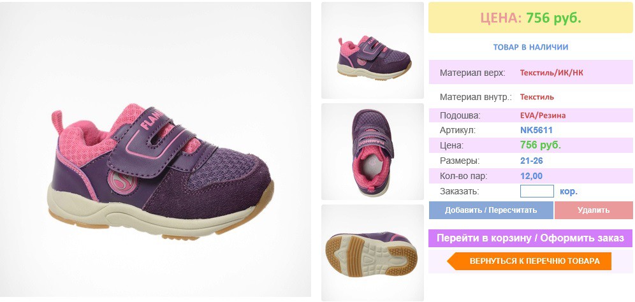
Task: Select the top-view shoe thumbnail
Action: point(372,152)
